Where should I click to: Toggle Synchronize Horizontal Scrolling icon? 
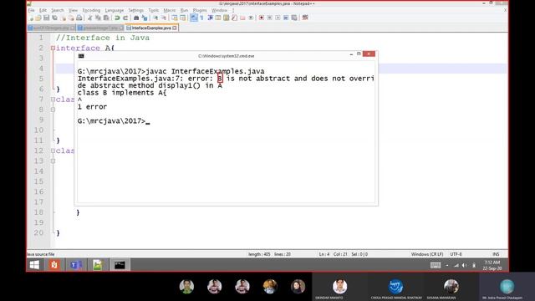point(182,18)
